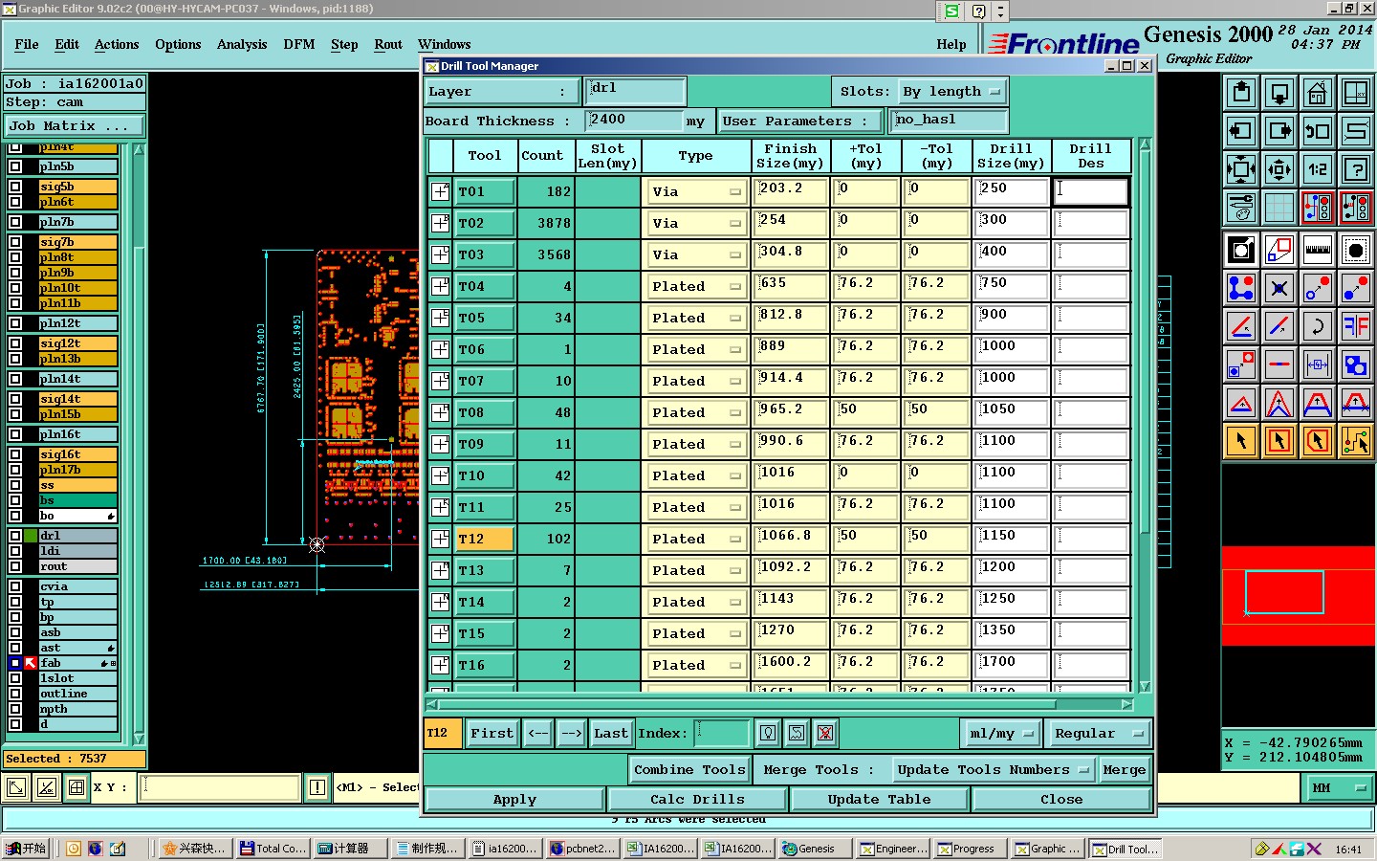
Task: Click the exclamation icon beside X Y field
Action: coord(317,787)
